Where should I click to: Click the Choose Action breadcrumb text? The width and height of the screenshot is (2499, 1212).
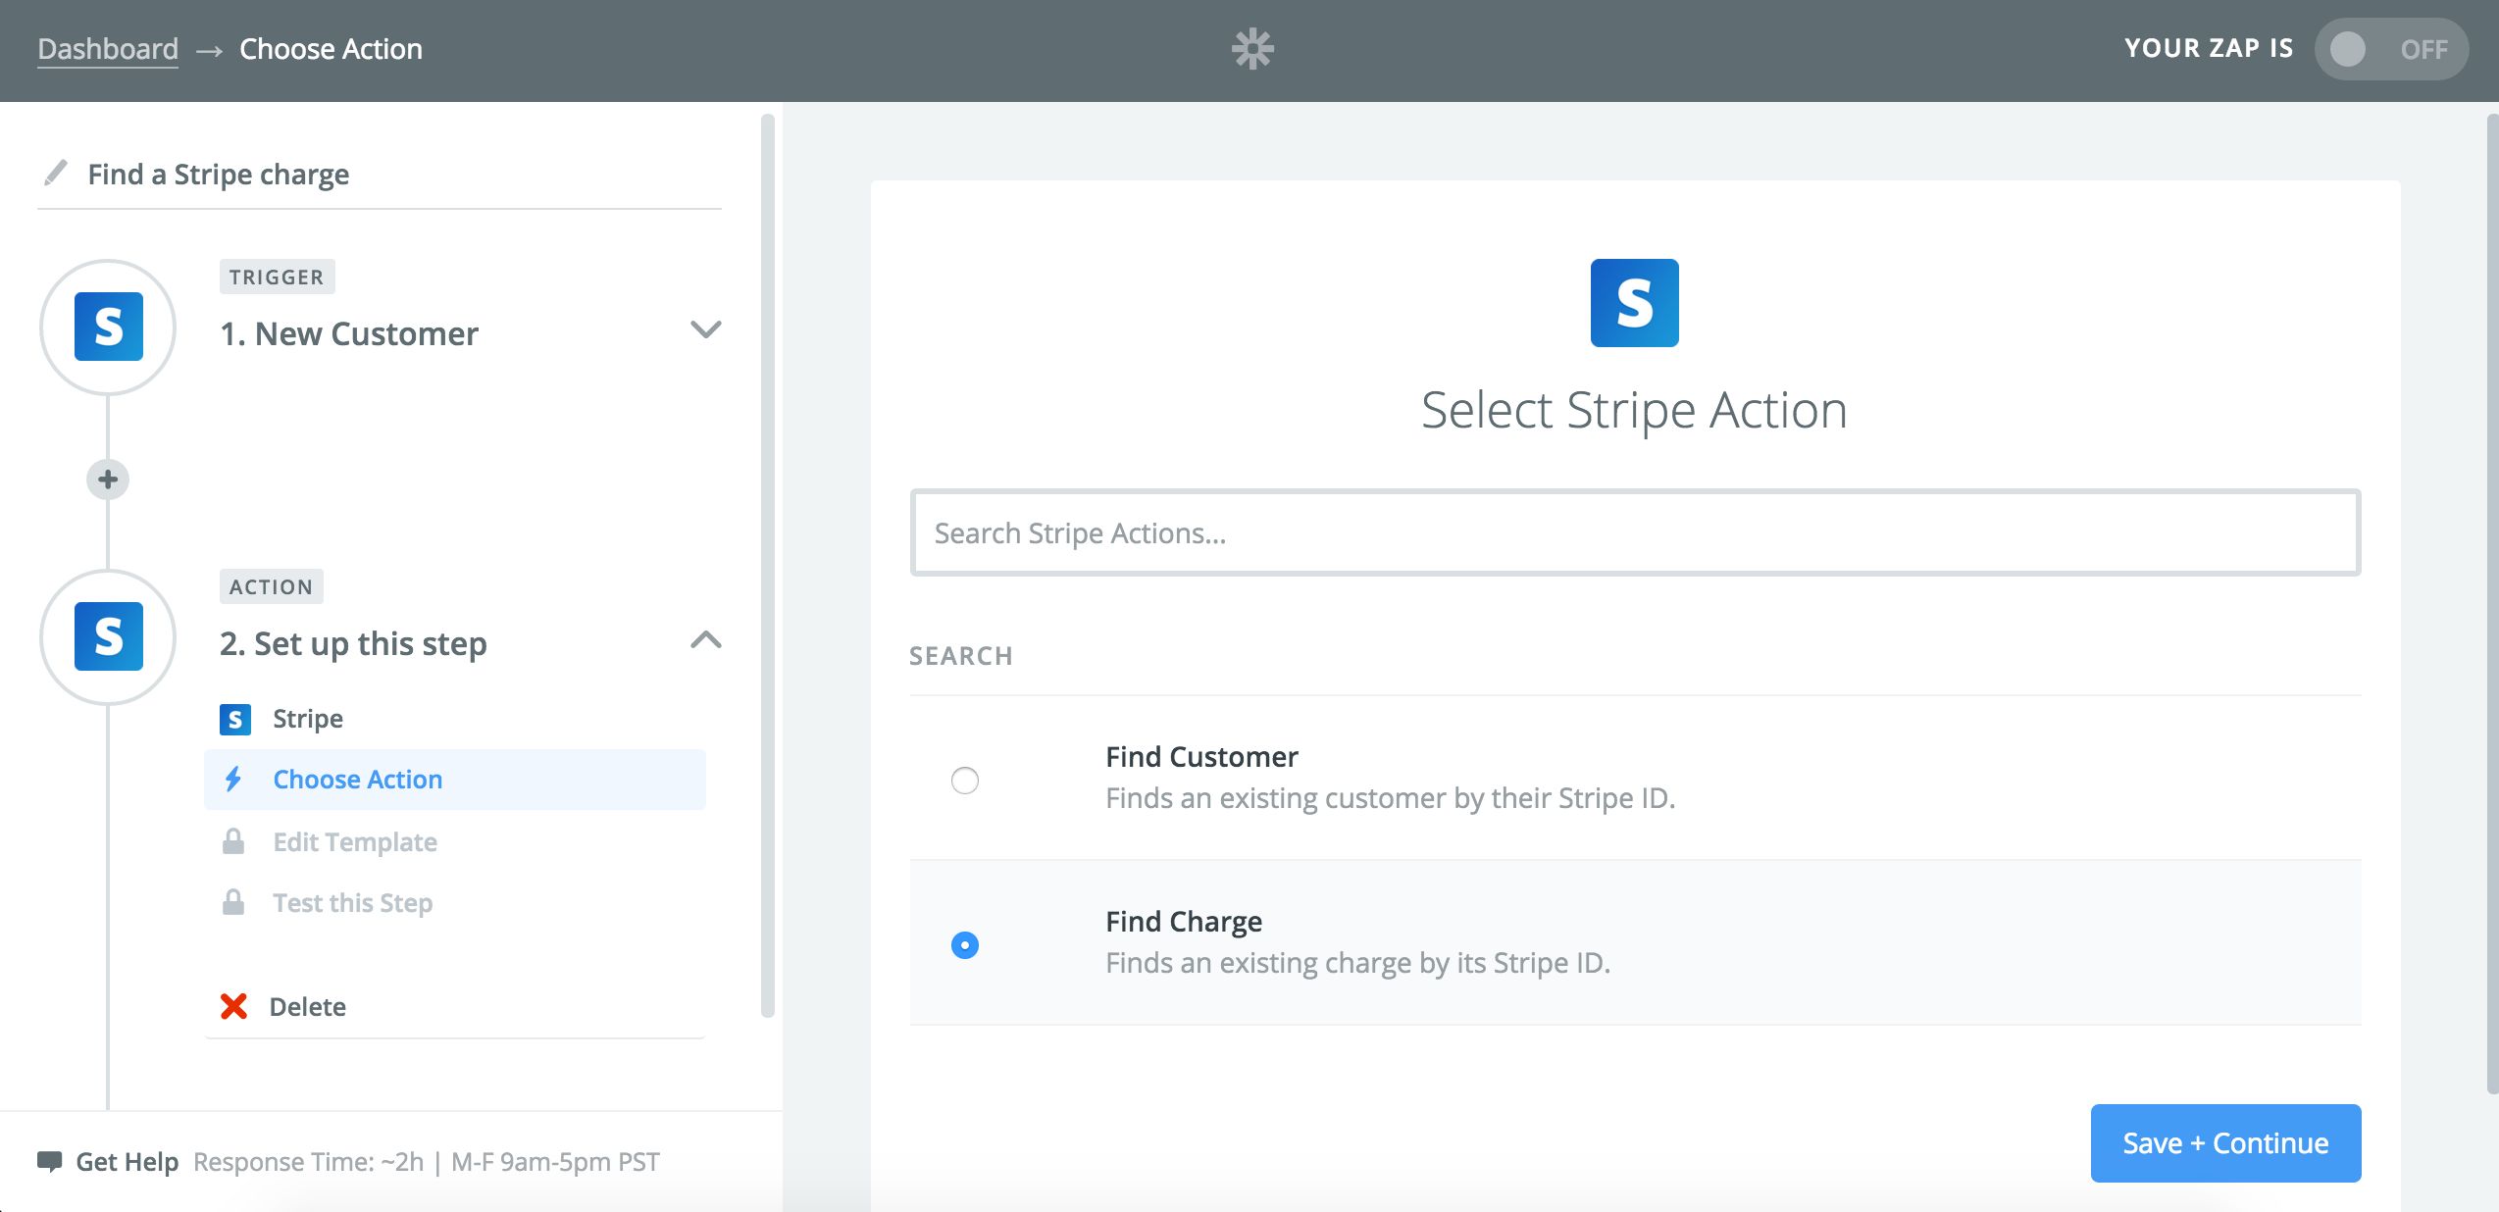click(x=331, y=49)
